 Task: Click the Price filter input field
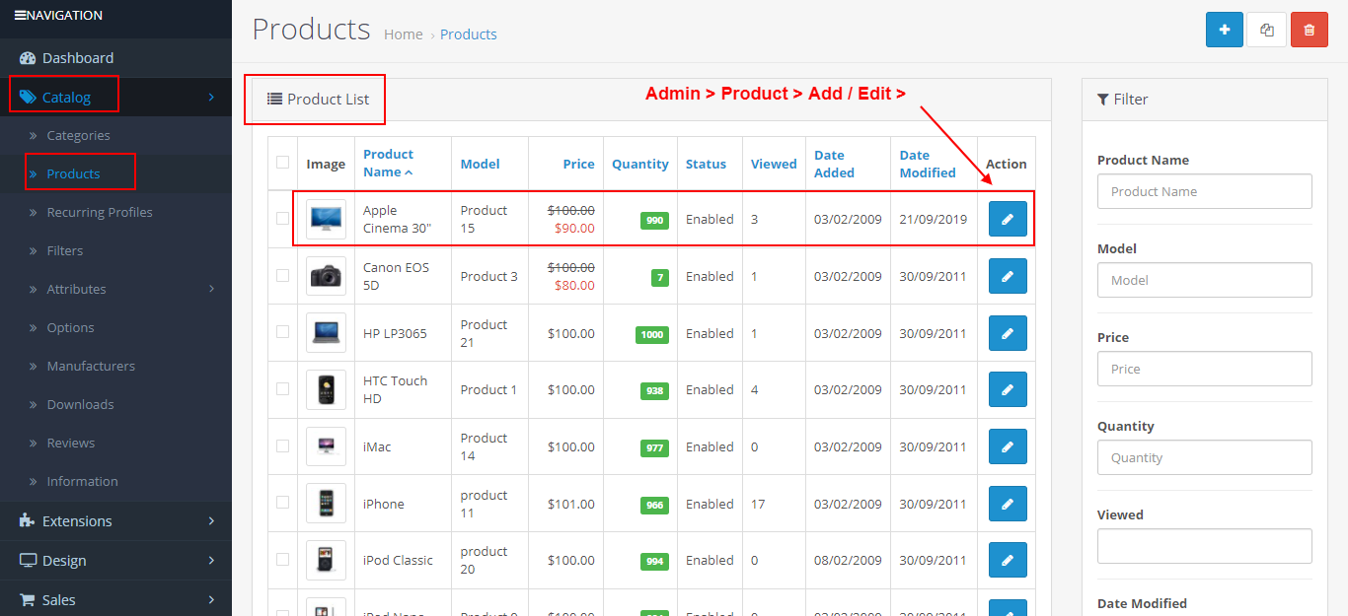point(1205,369)
